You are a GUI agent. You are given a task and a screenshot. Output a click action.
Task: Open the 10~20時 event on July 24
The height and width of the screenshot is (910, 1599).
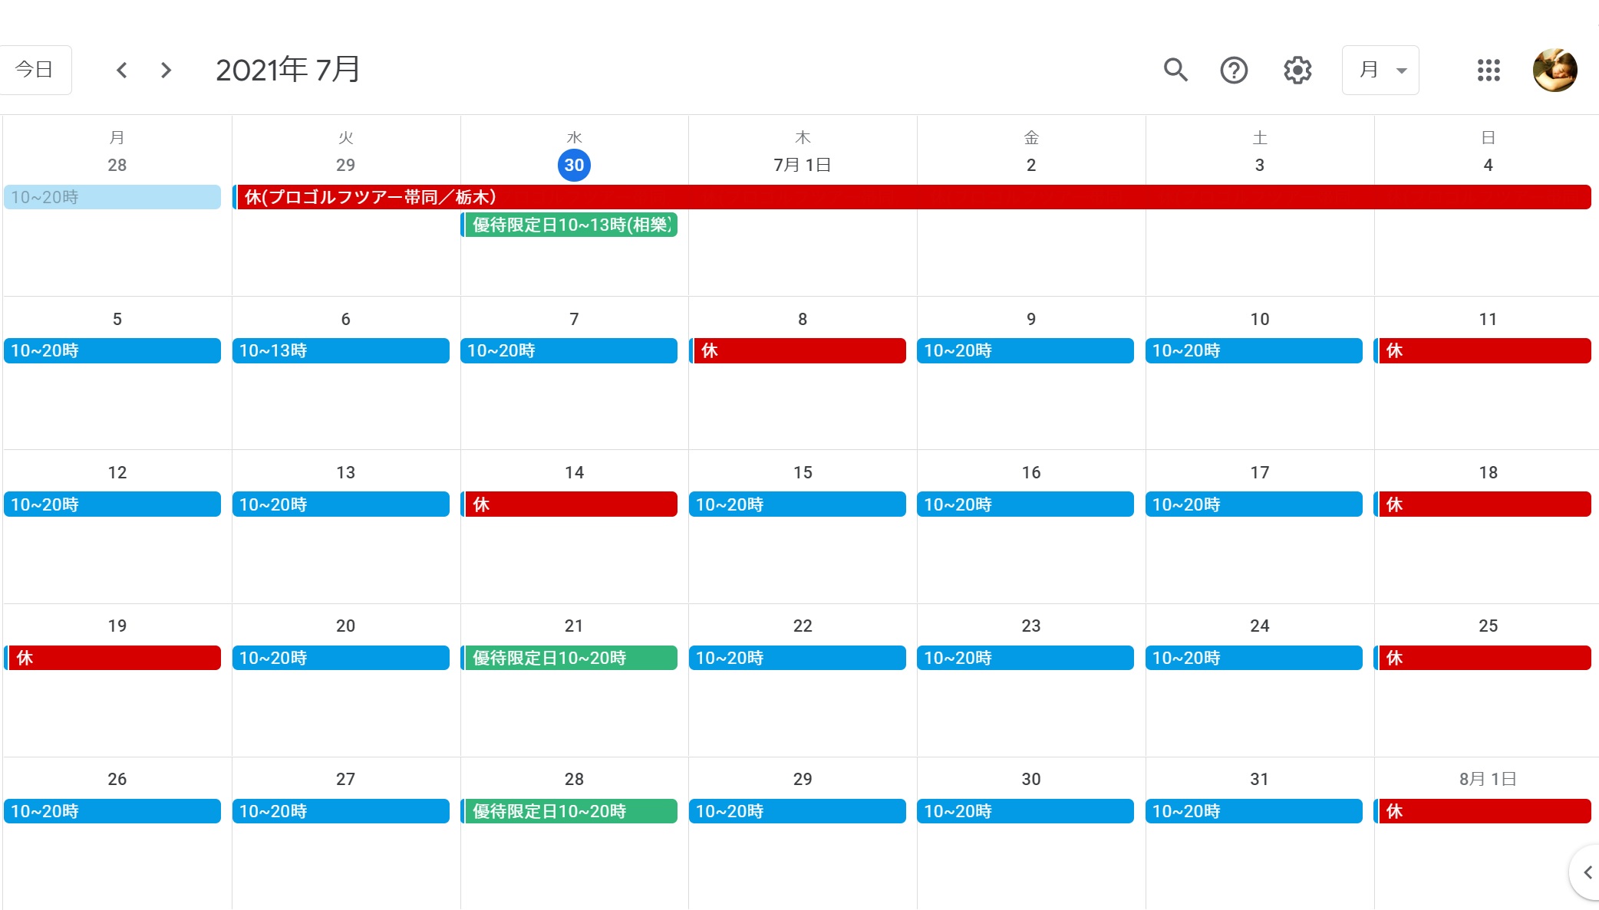[1254, 658]
